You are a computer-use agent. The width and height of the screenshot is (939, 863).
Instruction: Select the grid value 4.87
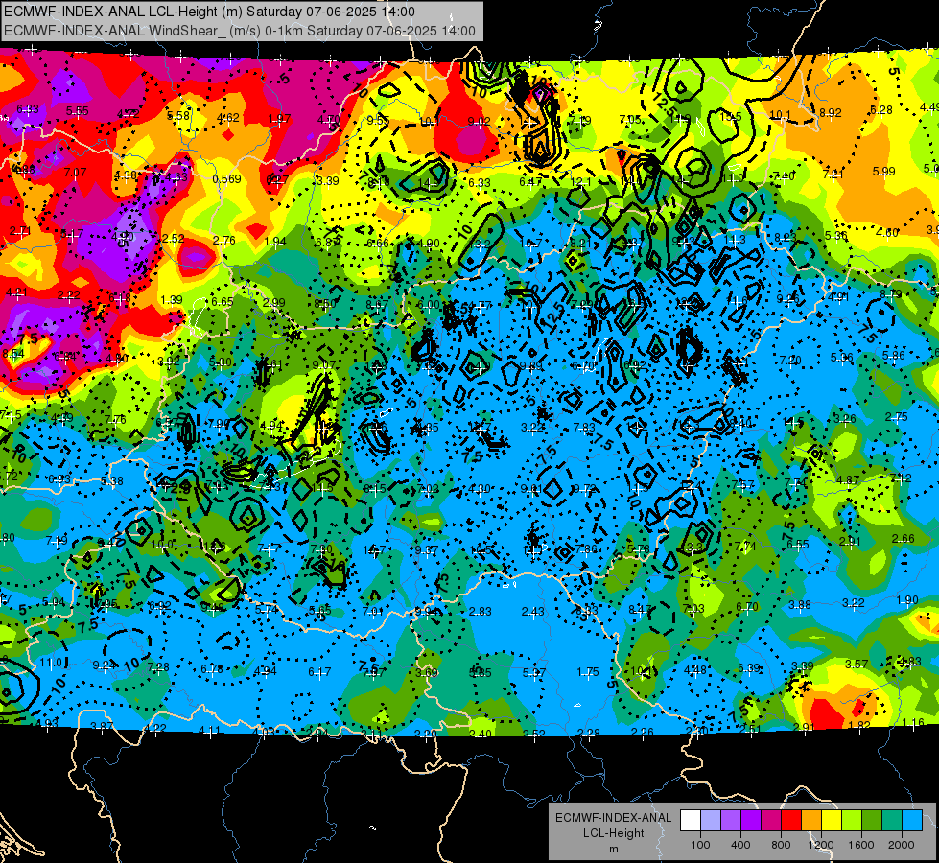click(x=848, y=479)
